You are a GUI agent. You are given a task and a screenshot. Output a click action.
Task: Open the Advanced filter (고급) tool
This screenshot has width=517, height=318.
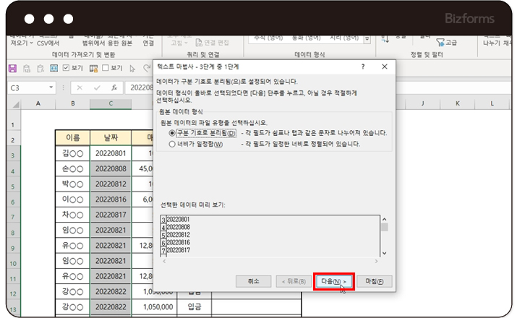coord(445,43)
